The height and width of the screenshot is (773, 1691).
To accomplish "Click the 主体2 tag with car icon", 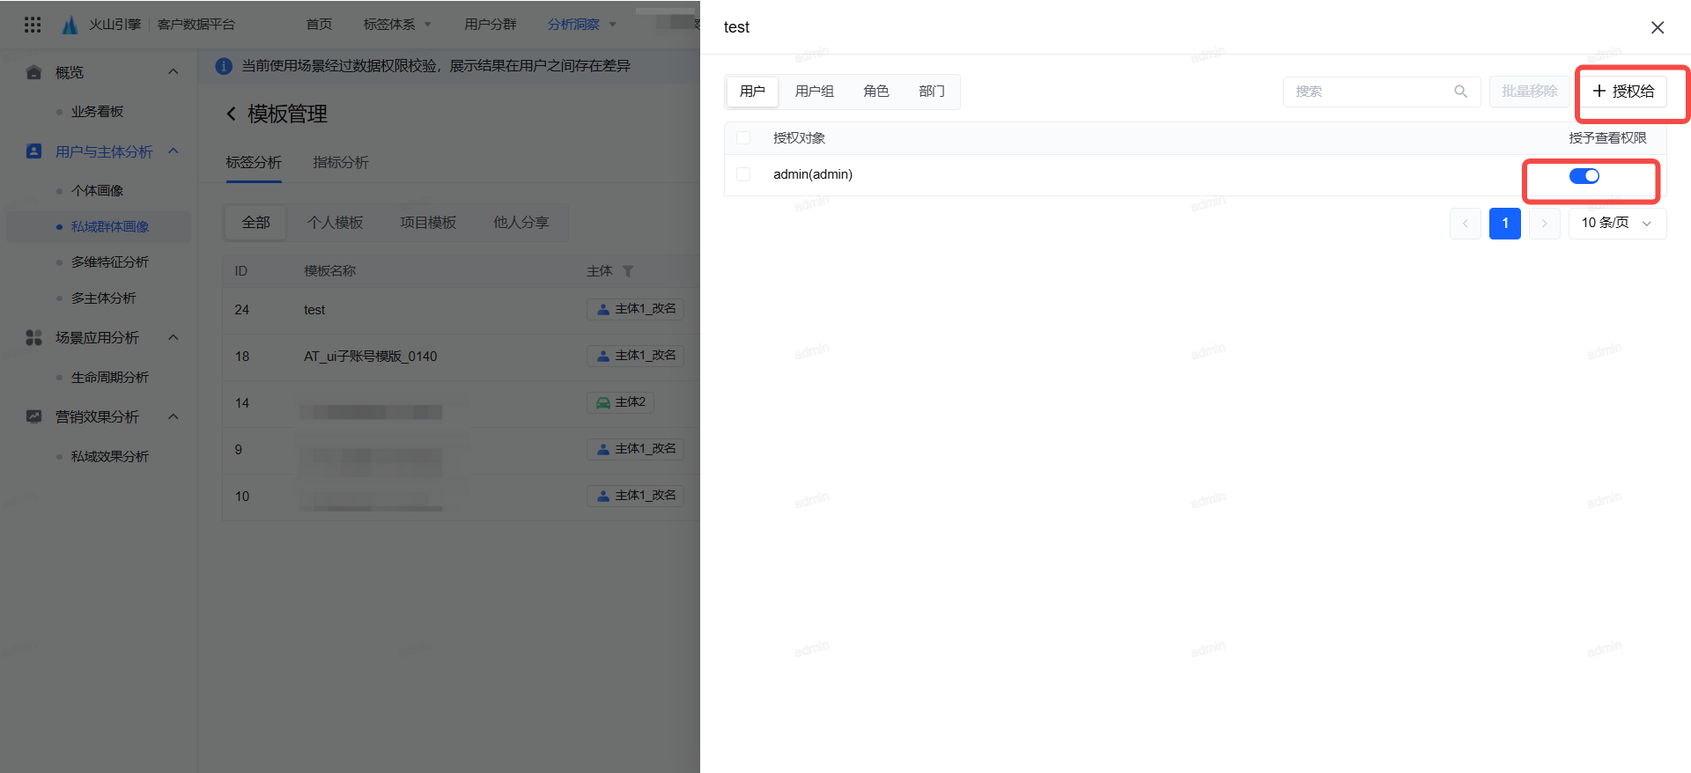I will (621, 402).
